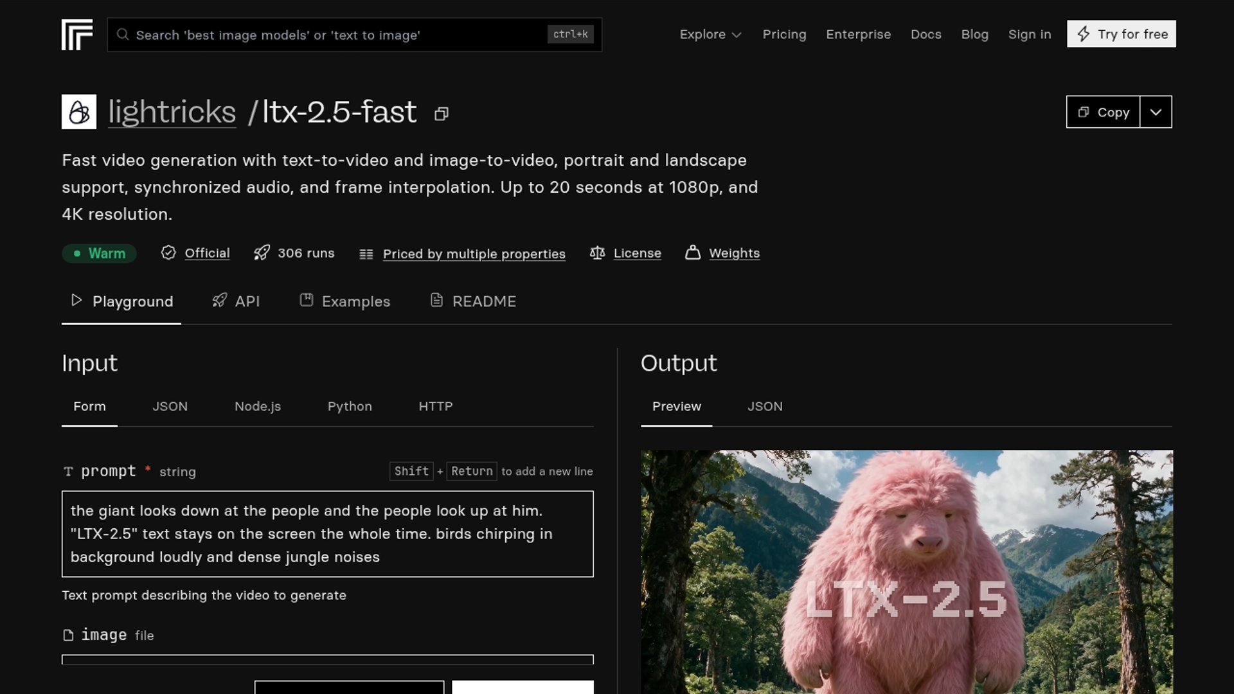Switch to the API tab

(236, 301)
